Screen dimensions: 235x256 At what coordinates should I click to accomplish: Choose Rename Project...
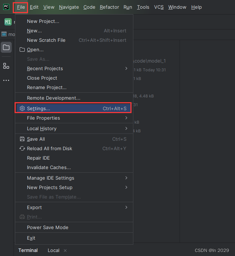click(74, 88)
